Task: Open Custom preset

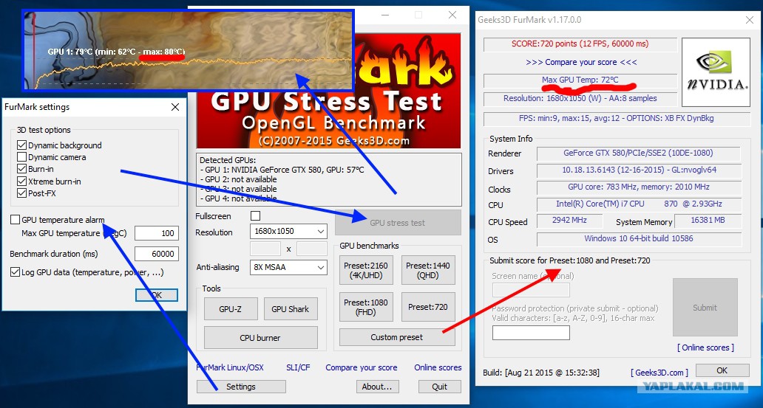Action: (x=397, y=337)
